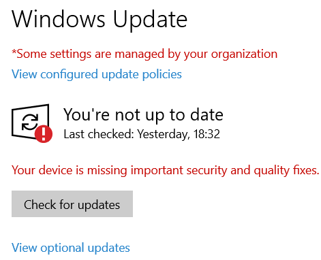Click the Check for updates button

tap(72, 204)
